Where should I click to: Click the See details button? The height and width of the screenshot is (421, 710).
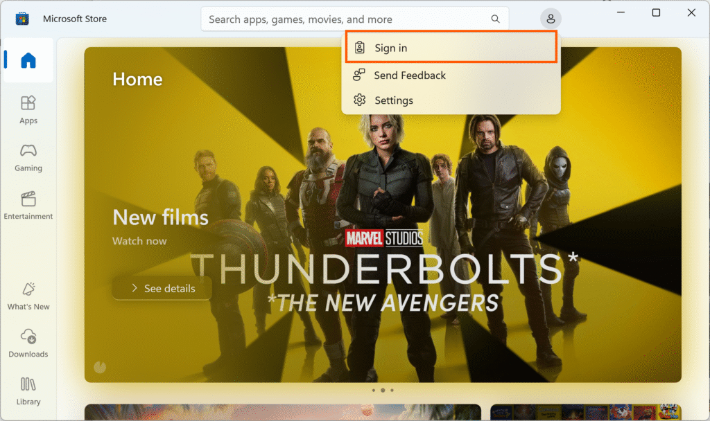pyautogui.click(x=162, y=288)
